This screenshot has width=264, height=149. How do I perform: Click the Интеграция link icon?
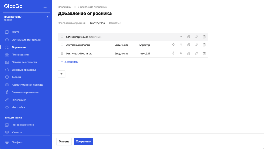[7, 100]
